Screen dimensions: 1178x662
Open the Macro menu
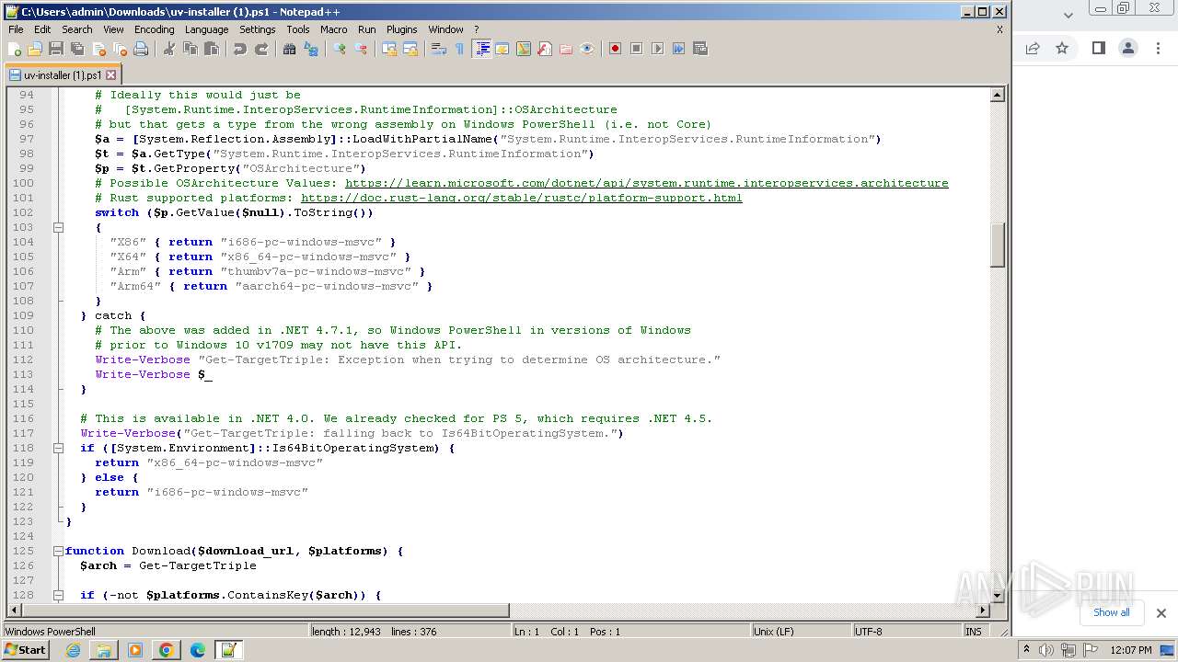click(x=334, y=29)
